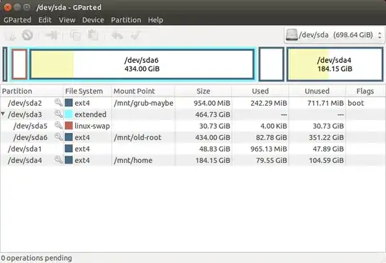
Task: Sort by the Size column header
Action: pos(203,91)
